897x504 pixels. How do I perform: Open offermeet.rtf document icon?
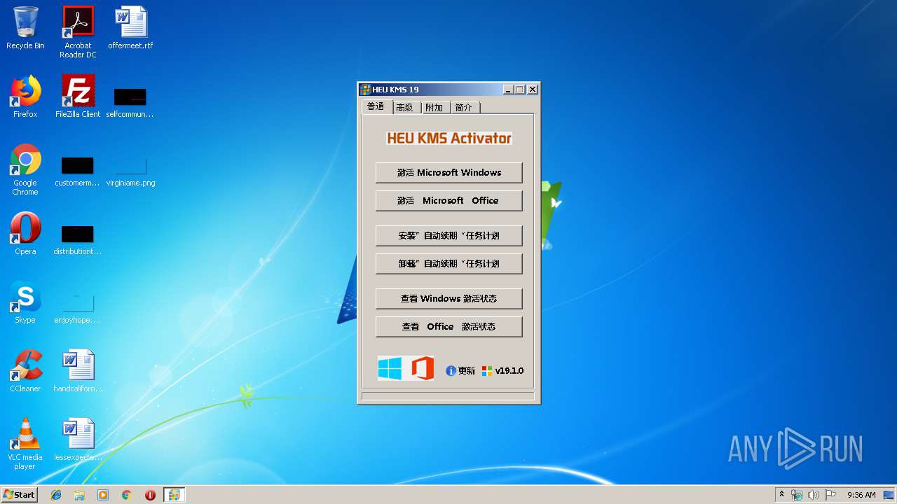[x=130, y=28]
